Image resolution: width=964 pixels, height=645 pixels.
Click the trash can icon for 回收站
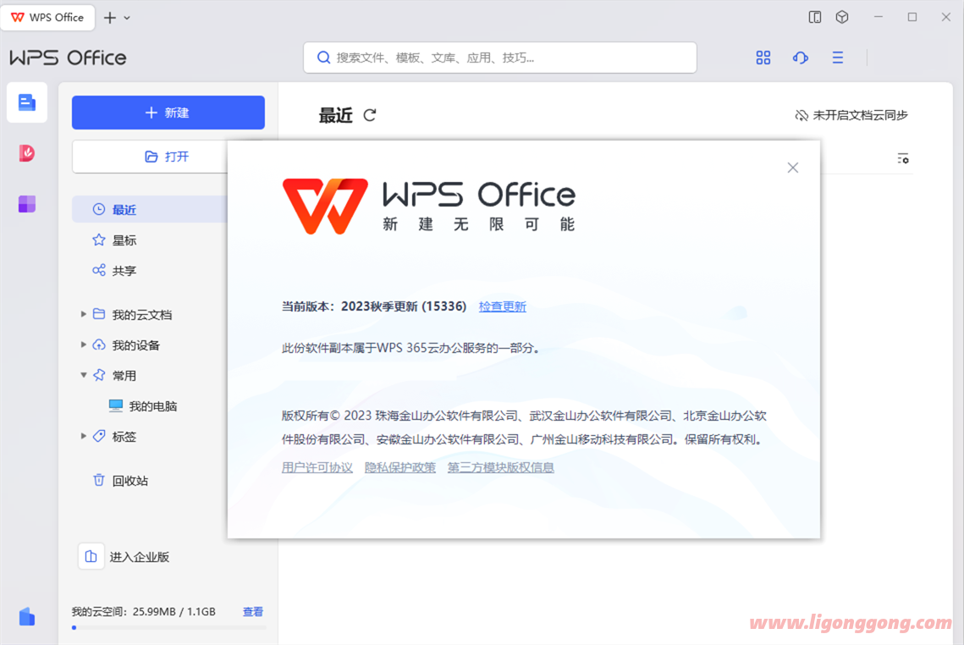point(98,480)
